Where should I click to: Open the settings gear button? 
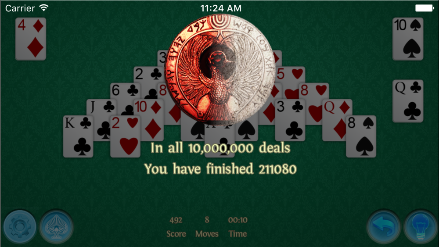pos(20,226)
